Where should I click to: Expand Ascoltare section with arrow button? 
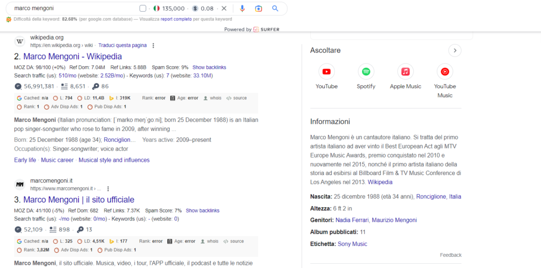[455, 51]
